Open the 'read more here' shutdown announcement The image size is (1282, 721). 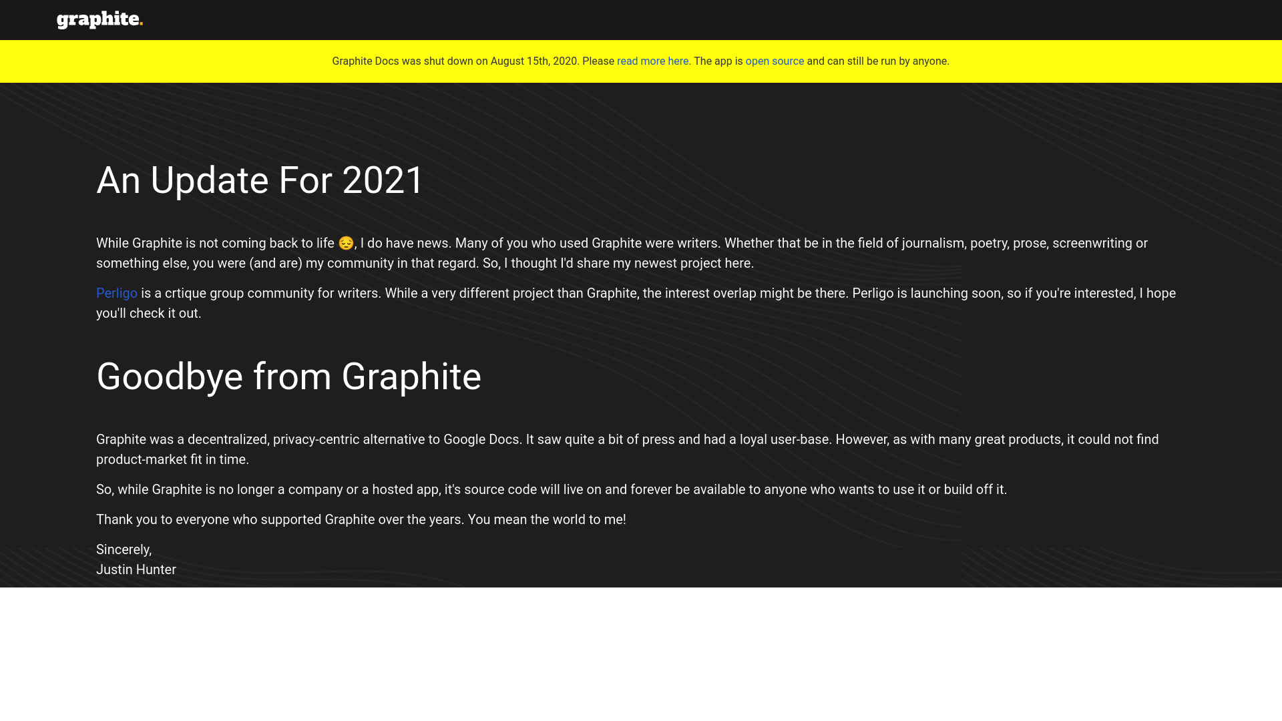click(652, 61)
